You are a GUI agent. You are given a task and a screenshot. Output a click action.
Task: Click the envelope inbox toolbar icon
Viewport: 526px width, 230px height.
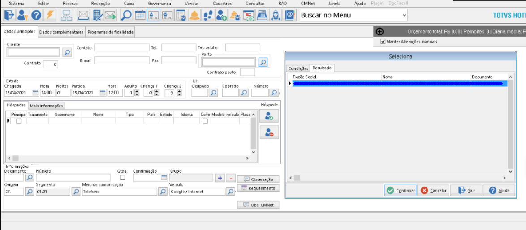[x=83, y=15]
